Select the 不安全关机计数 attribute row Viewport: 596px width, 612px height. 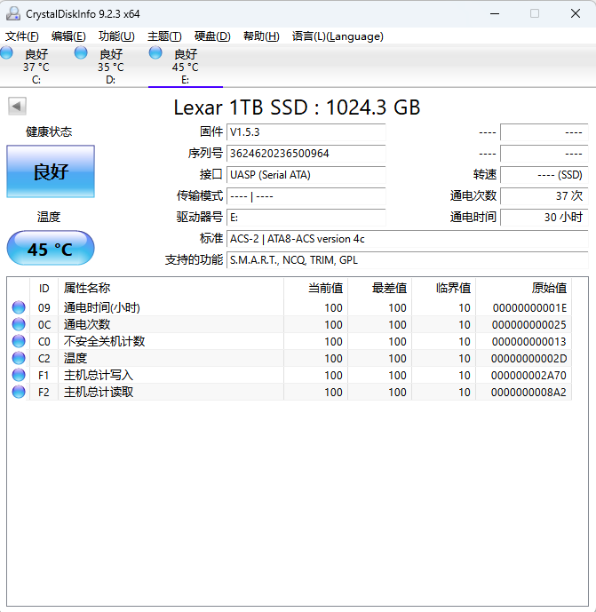(105, 341)
